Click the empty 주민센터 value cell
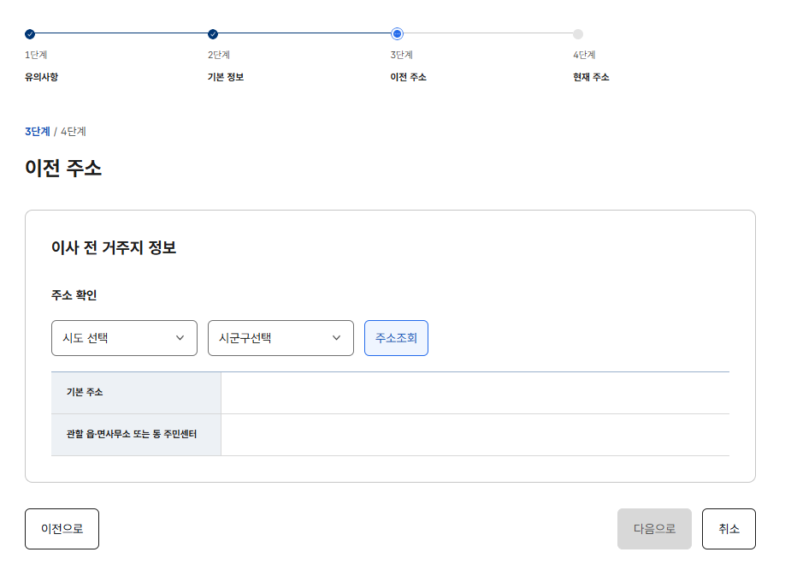This screenshot has height=576, width=791. (475, 435)
